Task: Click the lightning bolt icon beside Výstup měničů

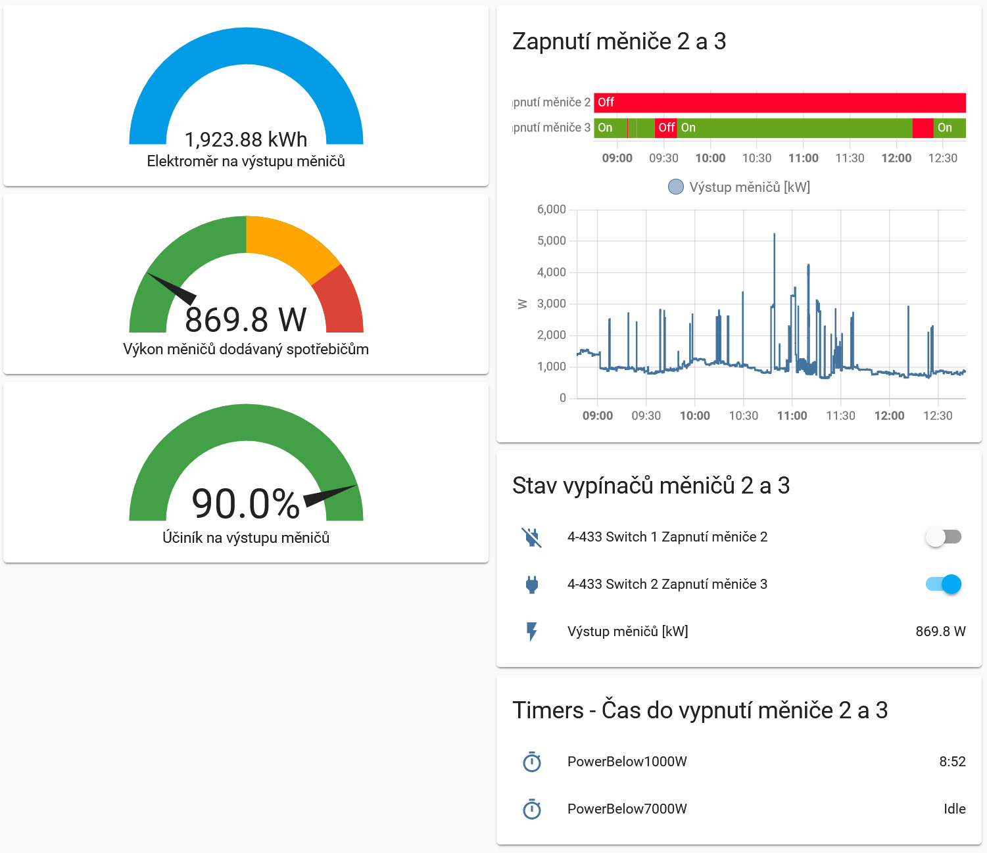Action: [532, 632]
